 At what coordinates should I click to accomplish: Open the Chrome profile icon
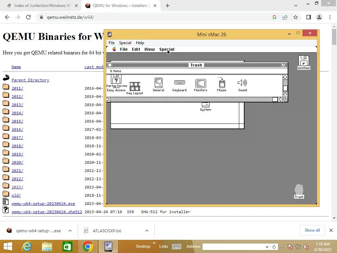tap(319, 17)
